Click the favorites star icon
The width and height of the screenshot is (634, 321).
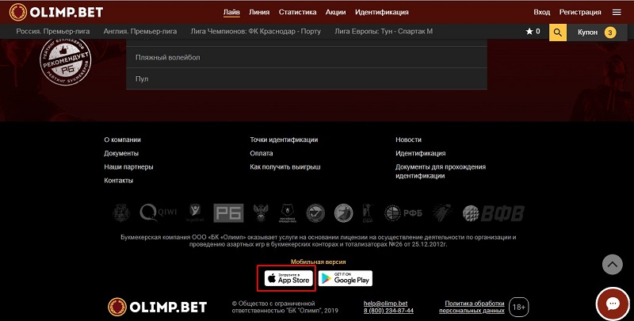(529, 32)
